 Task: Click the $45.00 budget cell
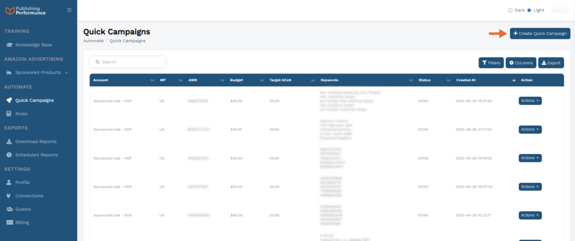click(x=236, y=158)
